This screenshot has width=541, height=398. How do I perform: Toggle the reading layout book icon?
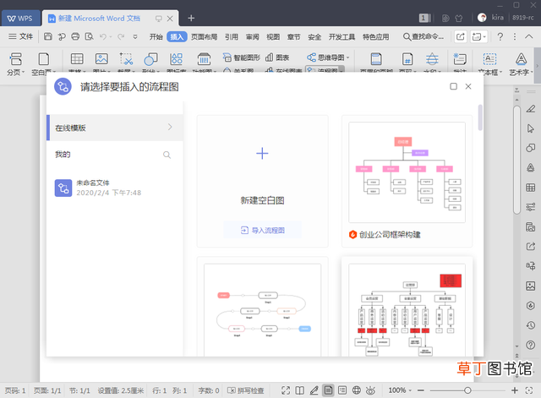(300, 390)
